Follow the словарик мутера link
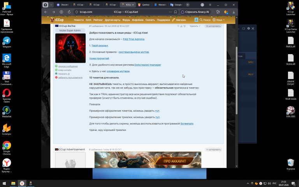The image size is (299, 187). tap(118, 71)
